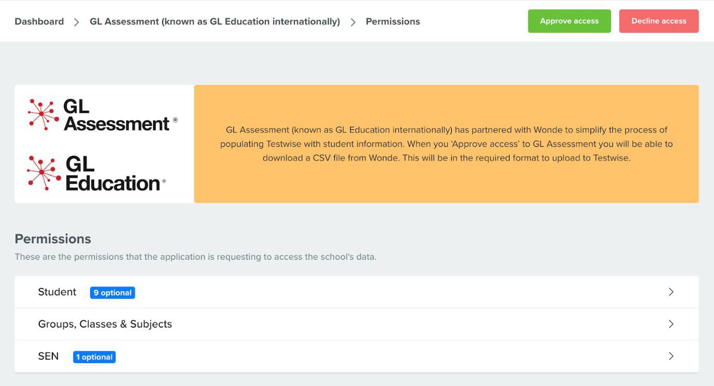
Task: Open the Student permissions row
Action: click(356, 292)
